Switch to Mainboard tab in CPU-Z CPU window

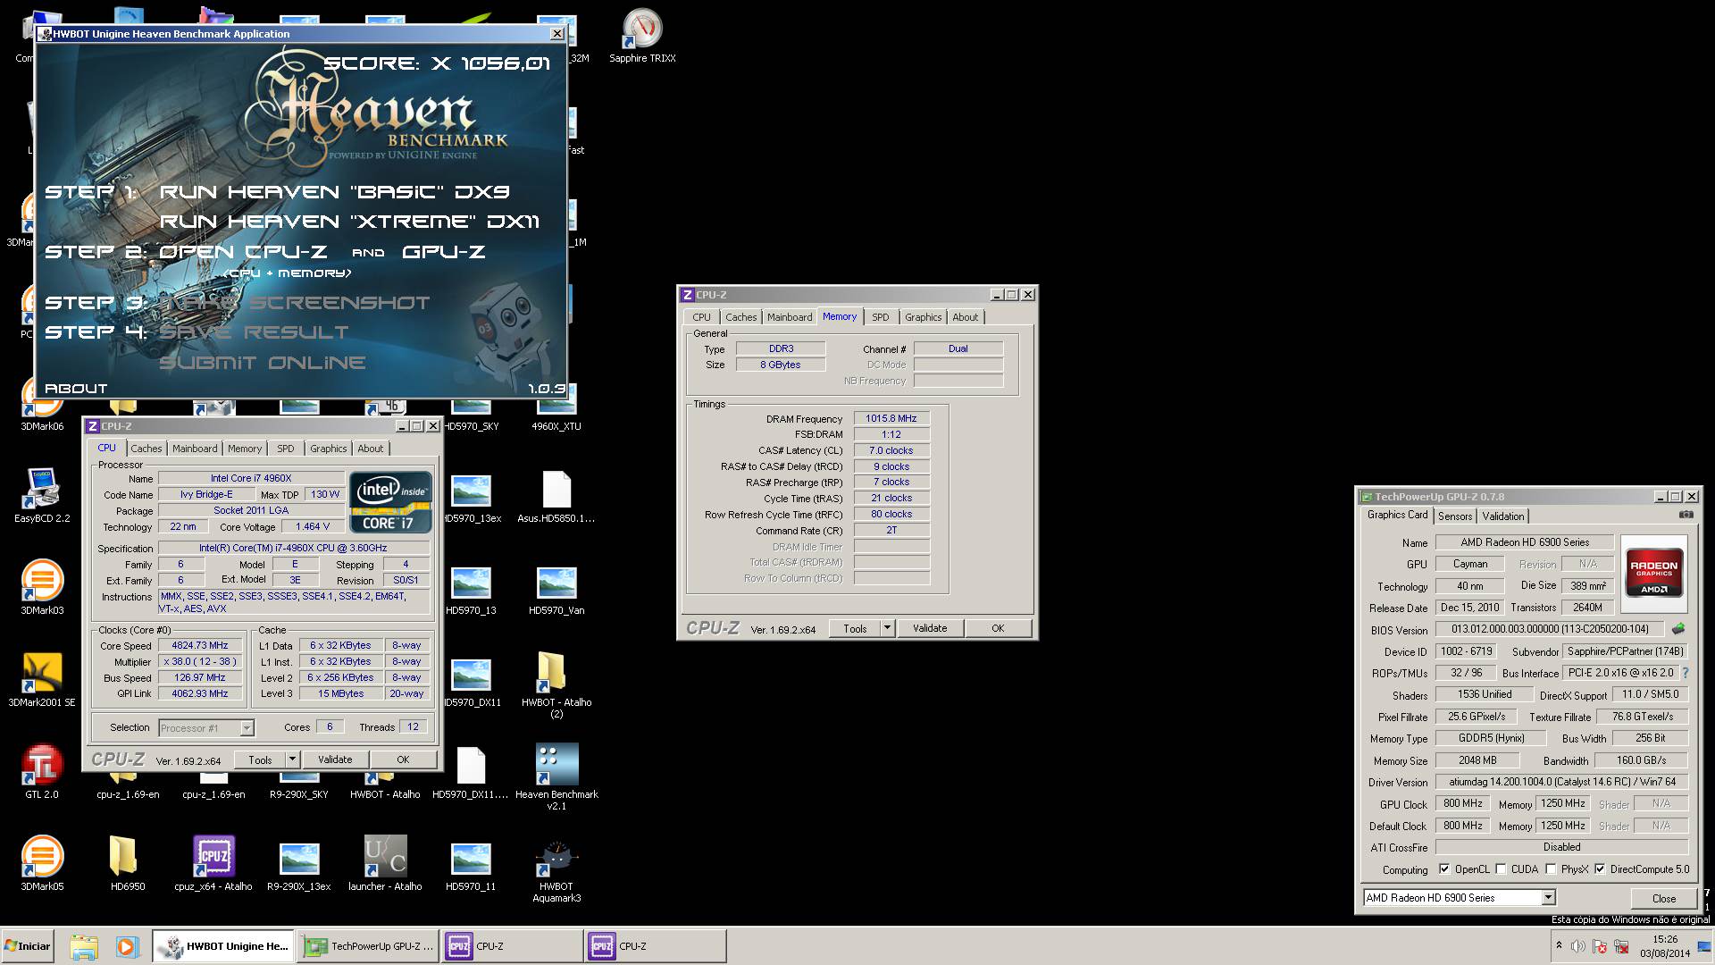195,449
